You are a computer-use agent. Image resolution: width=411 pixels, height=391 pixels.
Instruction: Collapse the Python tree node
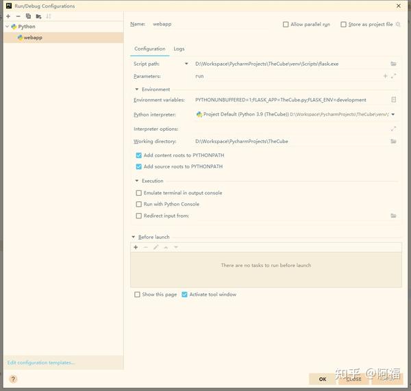pos(7,27)
